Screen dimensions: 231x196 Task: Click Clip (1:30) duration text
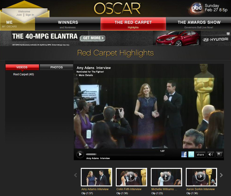122,193
